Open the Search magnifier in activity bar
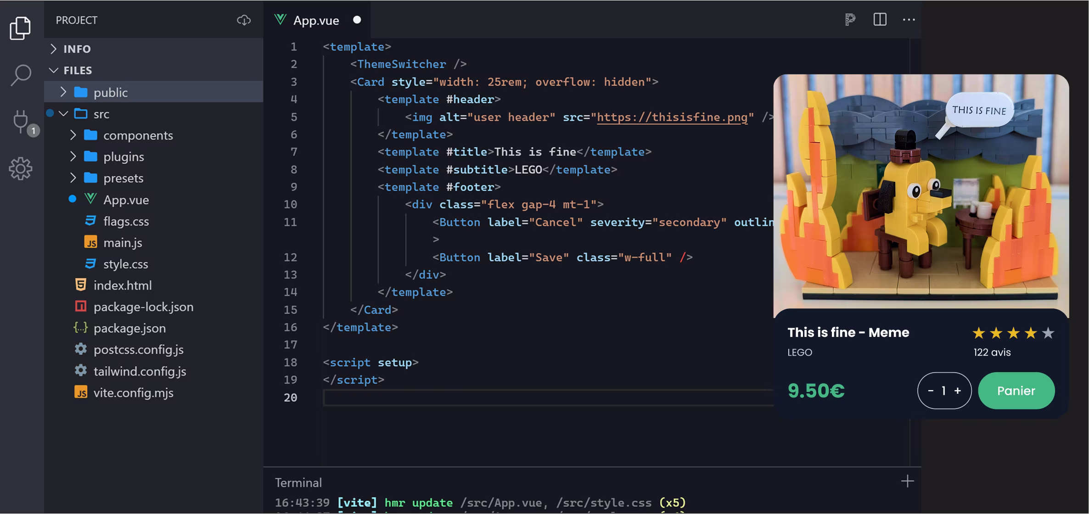 coord(21,75)
